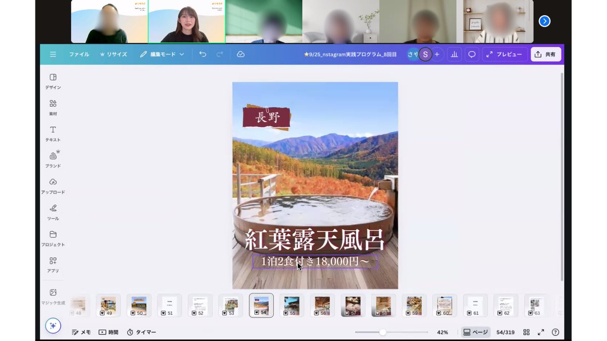The height and width of the screenshot is (341, 607).
Task: Click the Canva AI assistant sparkle button
Action: (x=53, y=326)
